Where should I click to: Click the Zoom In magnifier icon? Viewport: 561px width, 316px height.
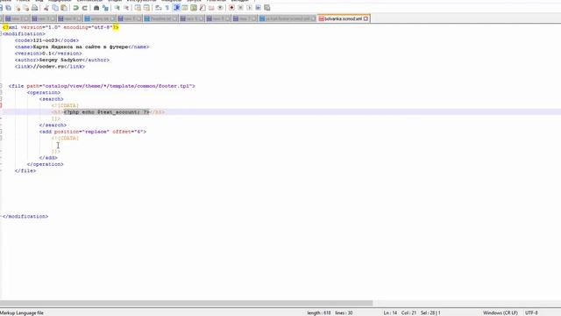[117, 8]
